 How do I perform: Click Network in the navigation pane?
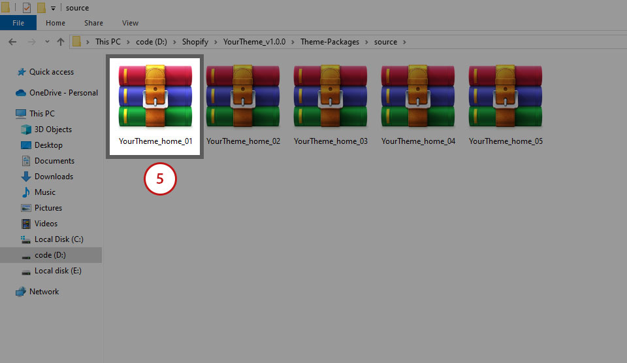44,292
